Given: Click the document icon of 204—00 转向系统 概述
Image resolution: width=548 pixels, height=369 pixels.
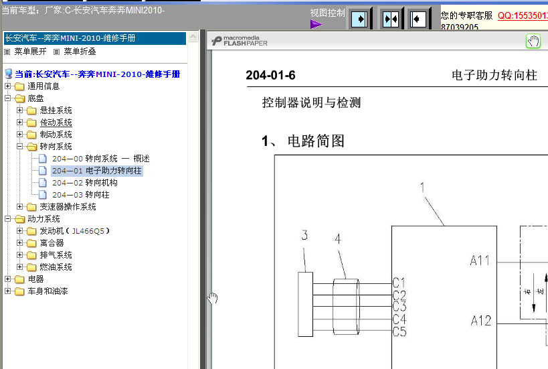Looking at the screenshot, I should pyautogui.click(x=43, y=159).
